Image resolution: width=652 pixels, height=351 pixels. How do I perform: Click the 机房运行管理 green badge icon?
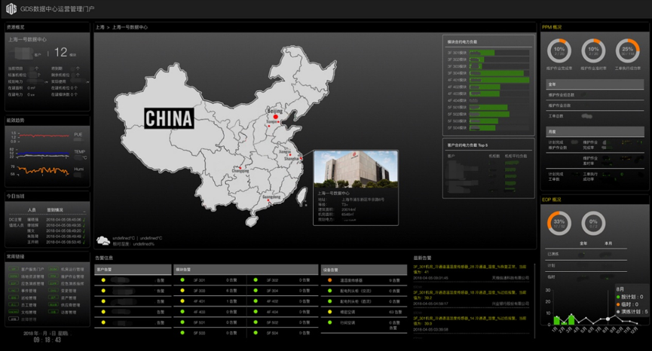(54, 269)
